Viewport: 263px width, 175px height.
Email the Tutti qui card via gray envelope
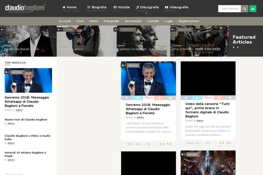(230, 98)
